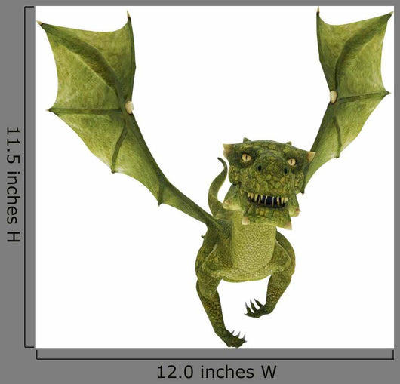The height and width of the screenshot is (384, 400).
Task: Click the bone knuckle on right wing
Action: [x=333, y=97]
